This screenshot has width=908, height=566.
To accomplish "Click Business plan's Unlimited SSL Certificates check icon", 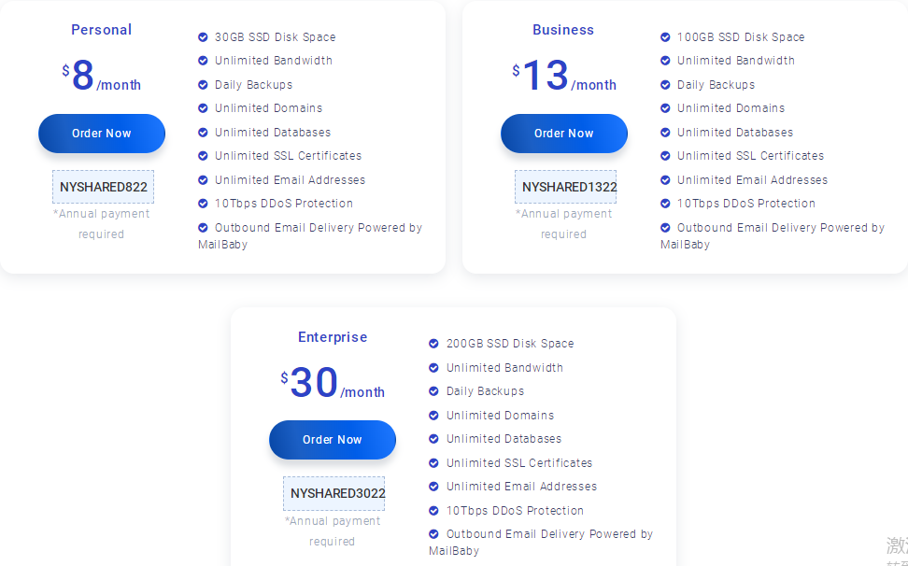I will point(665,156).
